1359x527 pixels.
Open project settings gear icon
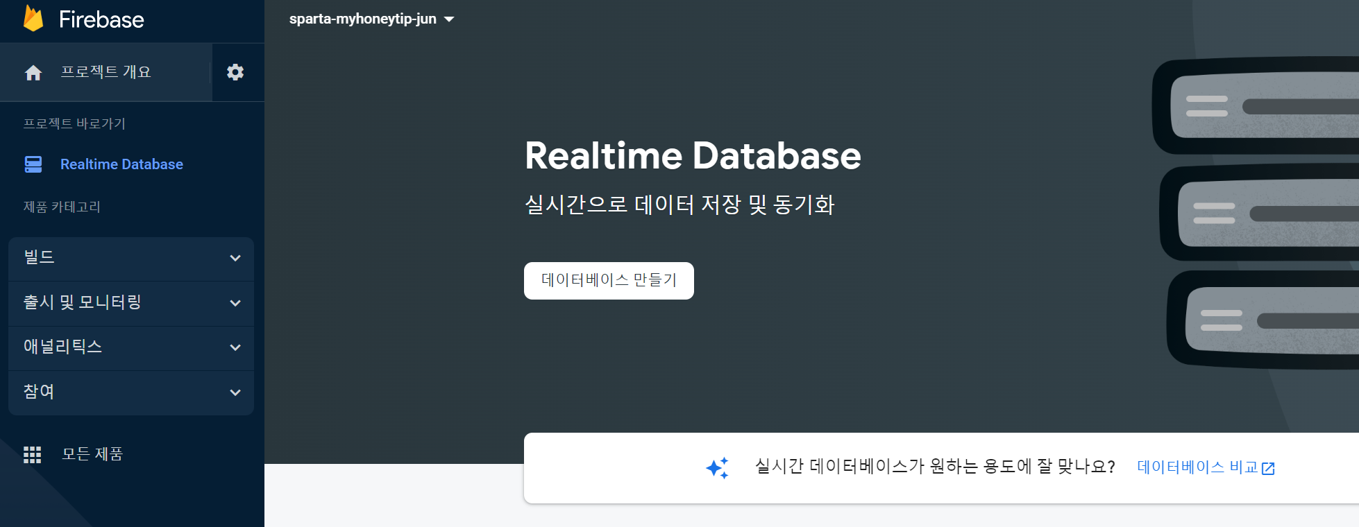point(235,72)
